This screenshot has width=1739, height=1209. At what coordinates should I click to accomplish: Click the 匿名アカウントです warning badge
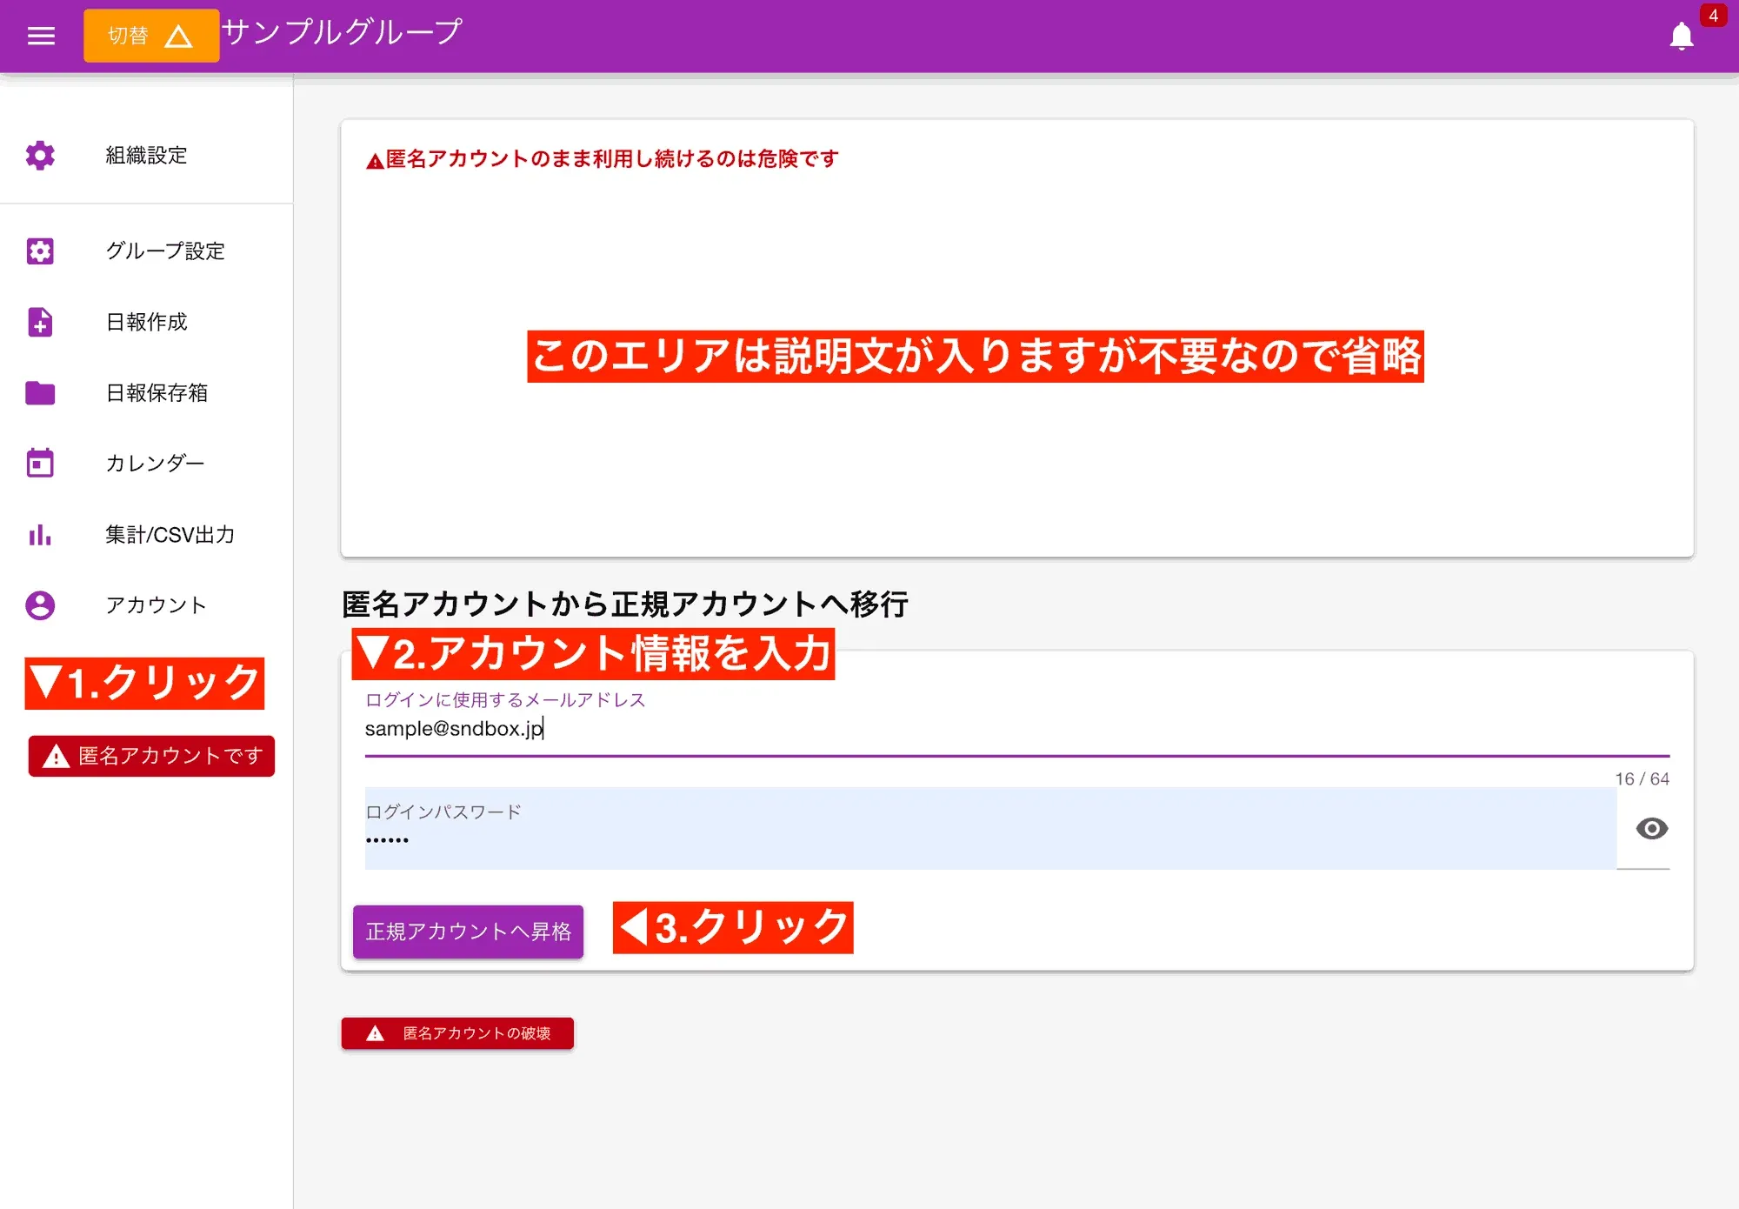tap(150, 756)
